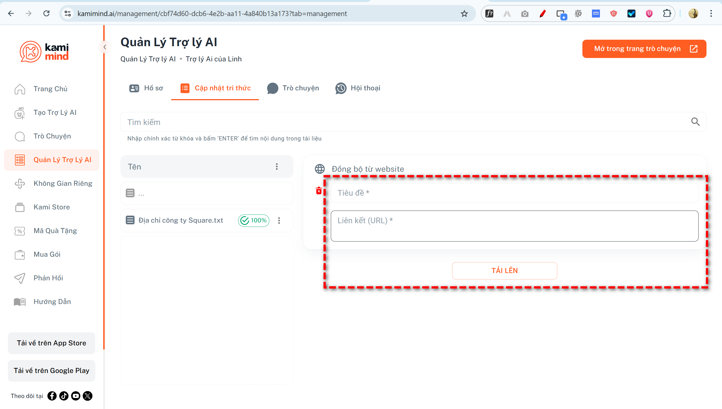Click the Kami Mind logo
The image size is (722, 409).
(x=44, y=52)
